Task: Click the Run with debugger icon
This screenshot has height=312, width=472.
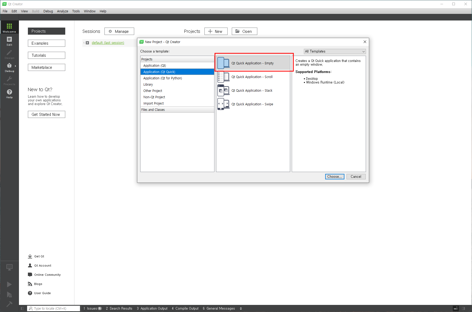Action: tap(9, 294)
